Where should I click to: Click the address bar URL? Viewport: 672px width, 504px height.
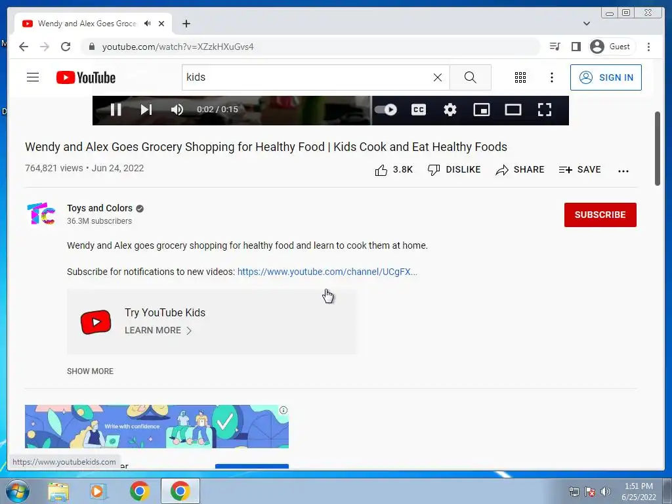coord(178,47)
